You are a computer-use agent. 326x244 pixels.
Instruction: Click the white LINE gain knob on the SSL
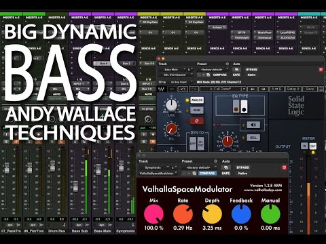(172, 105)
